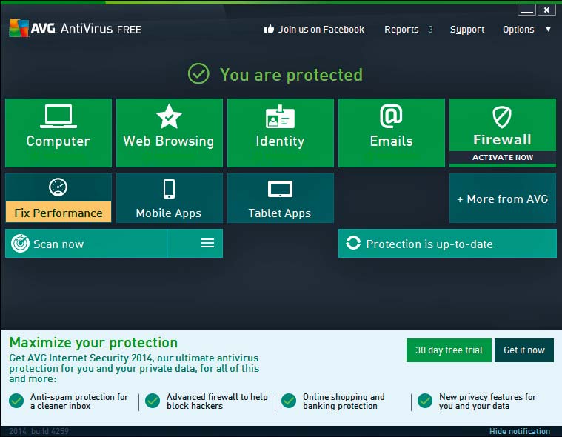The image size is (562, 437).
Task: Click the Firewall tile label
Action: pos(502,140)
